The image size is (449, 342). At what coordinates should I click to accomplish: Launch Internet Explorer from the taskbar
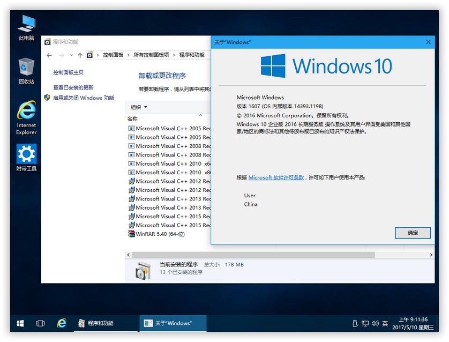(x=61, y=323)
